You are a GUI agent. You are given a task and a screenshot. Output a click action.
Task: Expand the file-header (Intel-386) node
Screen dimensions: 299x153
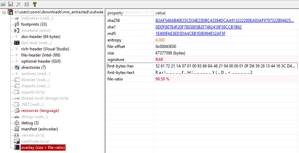tap(17, 55)
